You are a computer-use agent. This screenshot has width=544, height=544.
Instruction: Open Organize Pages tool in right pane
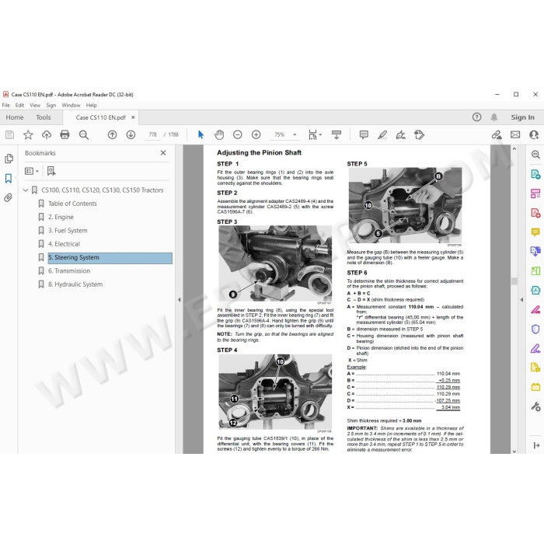tap(535, 194)
